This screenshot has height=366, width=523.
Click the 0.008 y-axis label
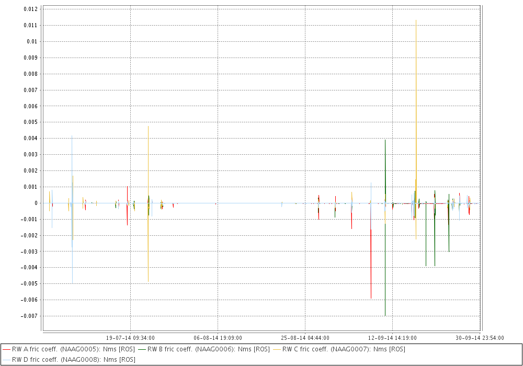pyautogui.click(x=31, y=74)
